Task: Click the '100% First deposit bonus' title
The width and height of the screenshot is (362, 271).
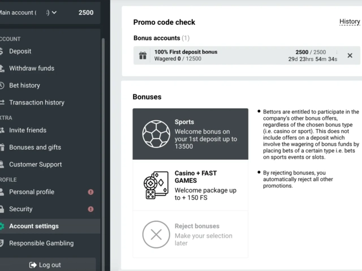Action: (186, 52)
